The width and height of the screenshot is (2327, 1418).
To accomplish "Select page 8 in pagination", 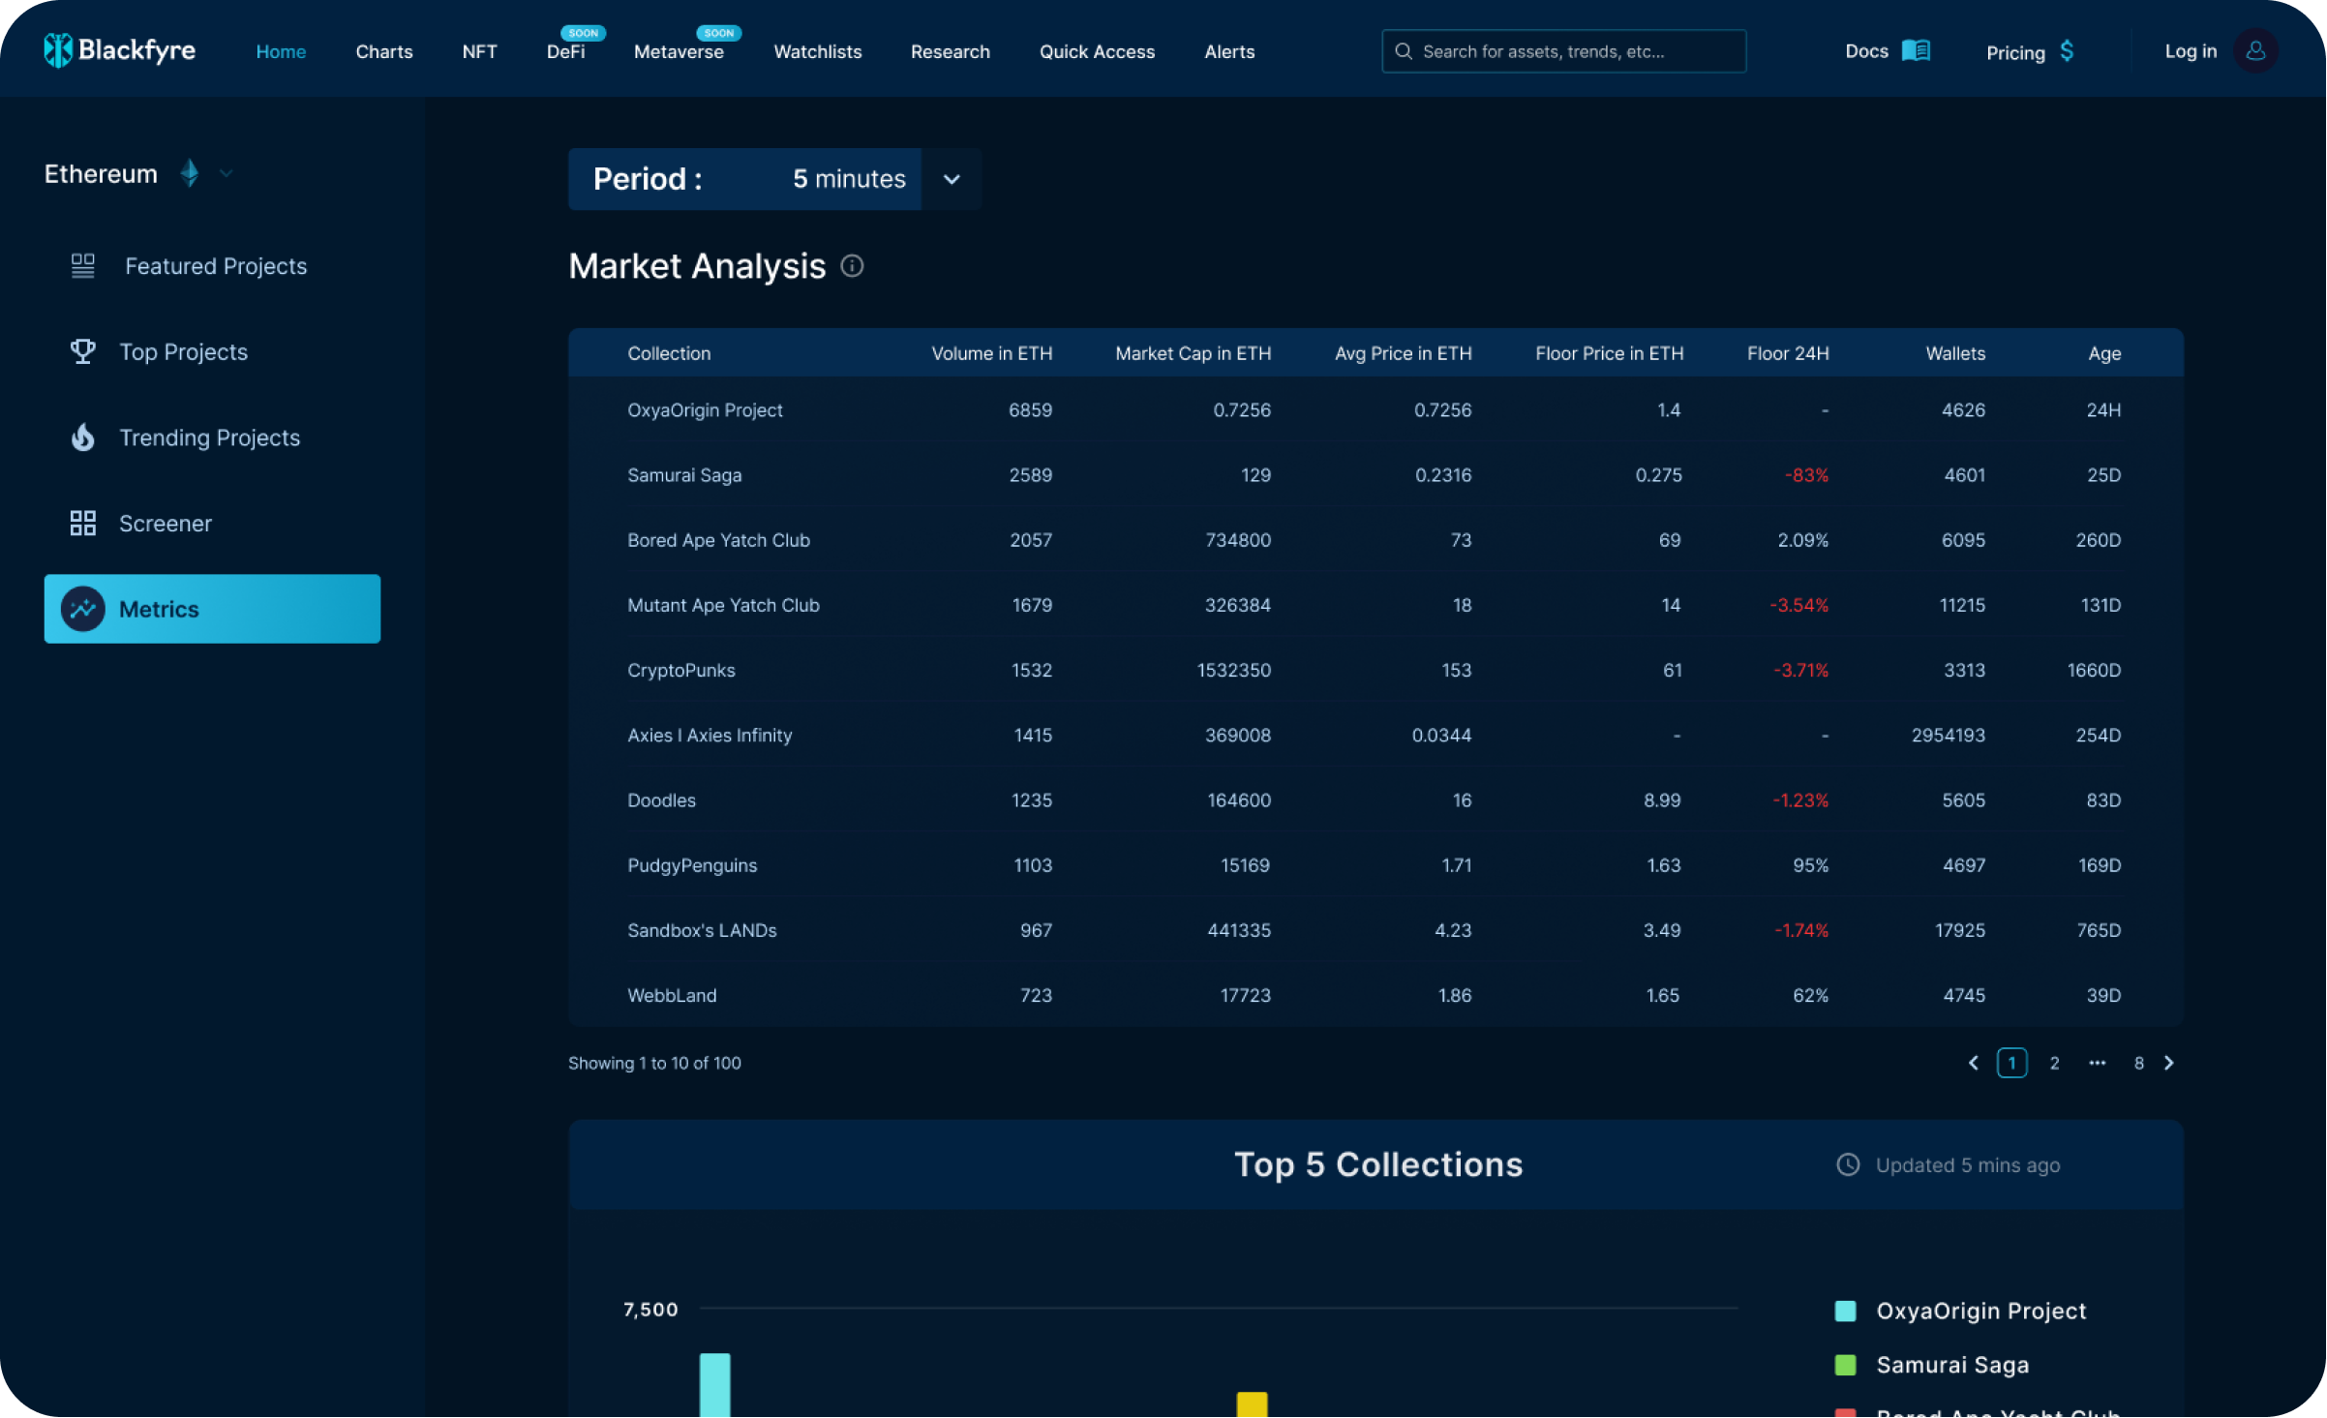I will pos(2138,1063).
